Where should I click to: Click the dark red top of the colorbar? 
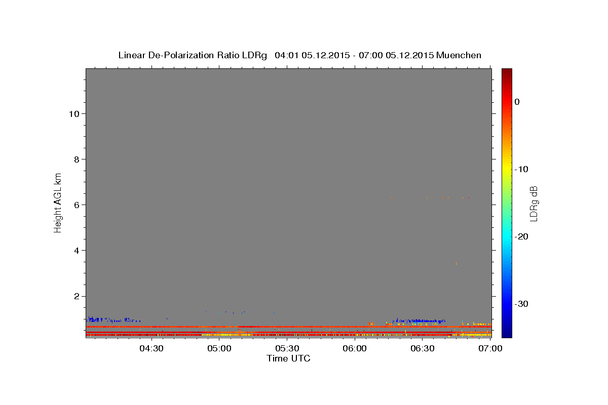(507, 73)
